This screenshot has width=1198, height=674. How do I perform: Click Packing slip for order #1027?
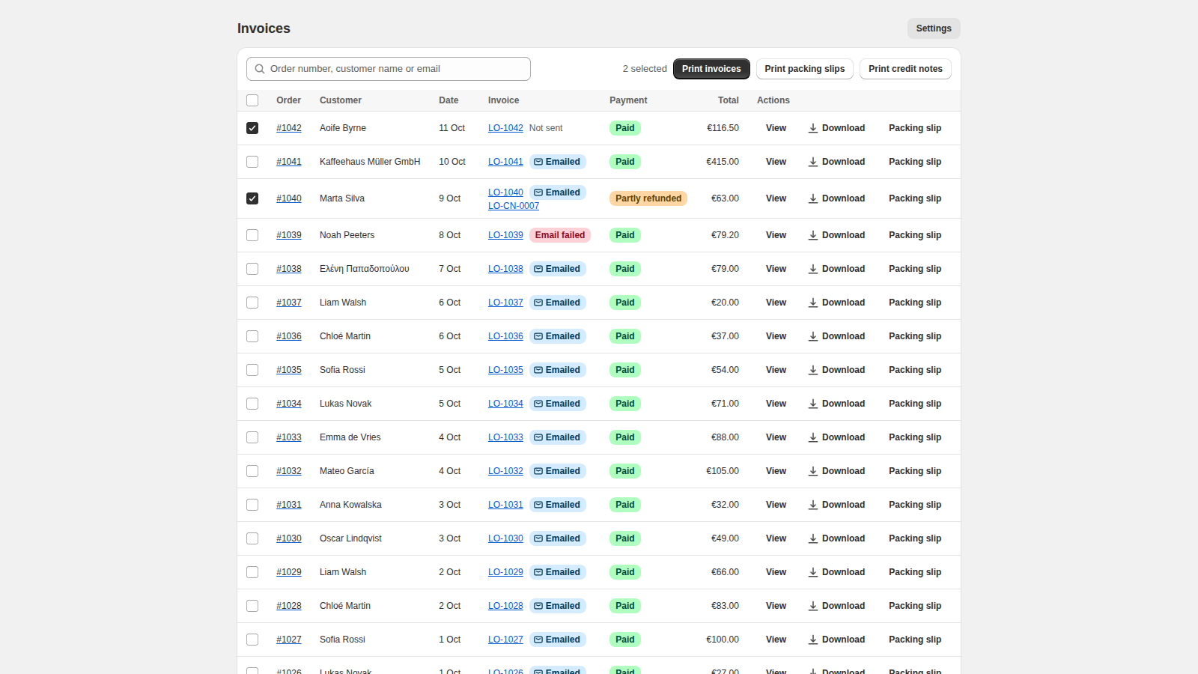(915, 640)
